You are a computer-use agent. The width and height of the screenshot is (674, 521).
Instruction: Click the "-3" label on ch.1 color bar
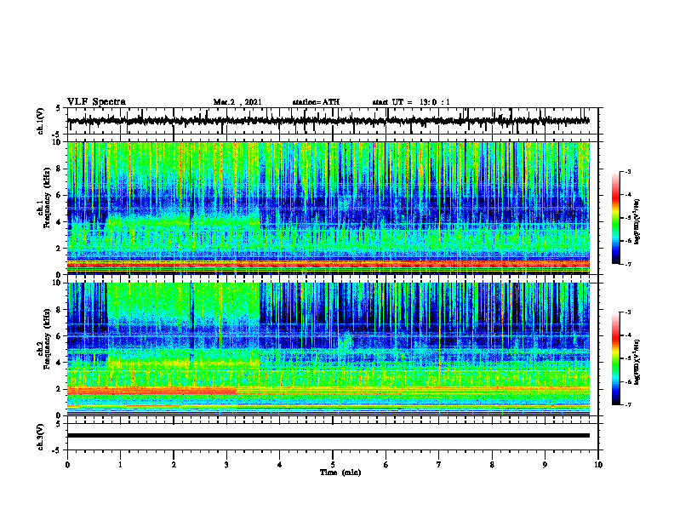tap(627, 171)
